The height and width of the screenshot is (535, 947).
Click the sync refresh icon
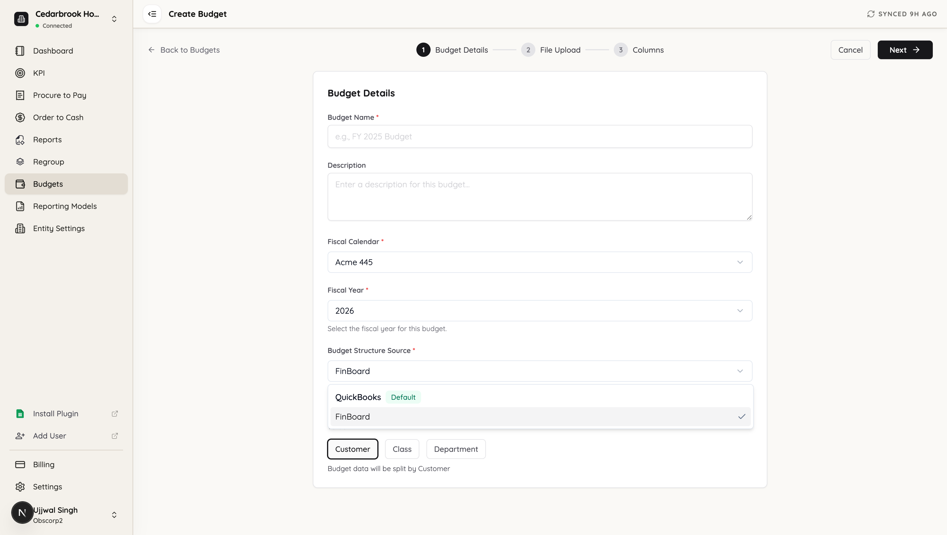click(871, 14)
